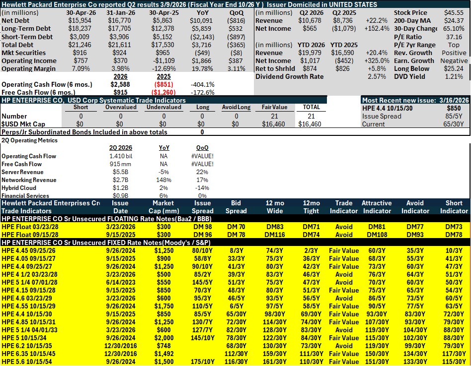Select the Stock Price value $45.55
This screenshot has height=366, width=471.
454,12
